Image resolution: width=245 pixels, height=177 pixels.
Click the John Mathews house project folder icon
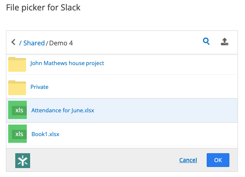[17, 64]
